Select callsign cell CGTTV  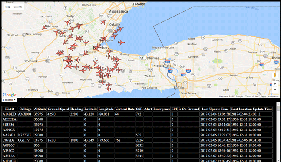[x=25, y=140]
